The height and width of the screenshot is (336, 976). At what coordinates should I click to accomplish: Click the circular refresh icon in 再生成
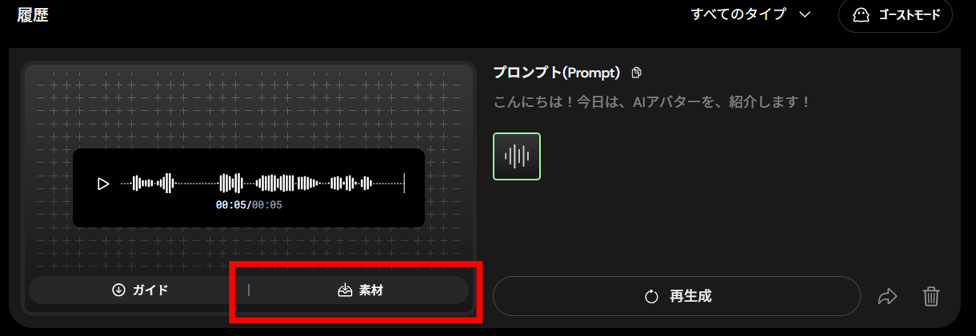(x=651, y=297)
